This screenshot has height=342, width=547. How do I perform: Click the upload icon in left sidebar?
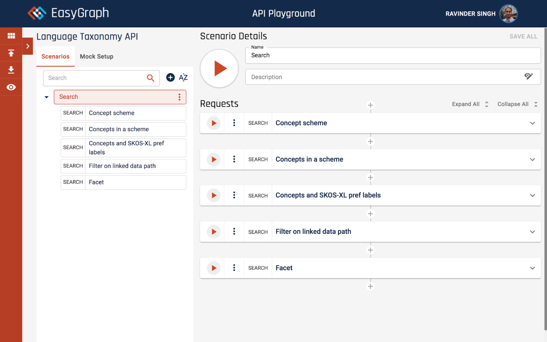point(11,53)
